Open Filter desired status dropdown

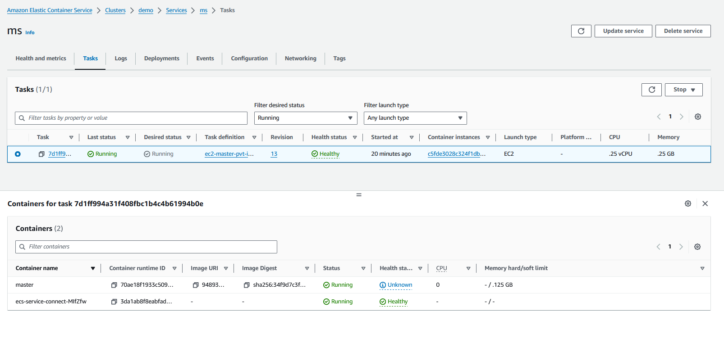306,118
